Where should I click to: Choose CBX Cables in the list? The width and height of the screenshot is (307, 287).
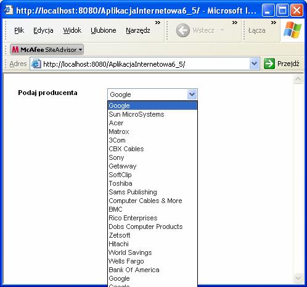(152, 149)
